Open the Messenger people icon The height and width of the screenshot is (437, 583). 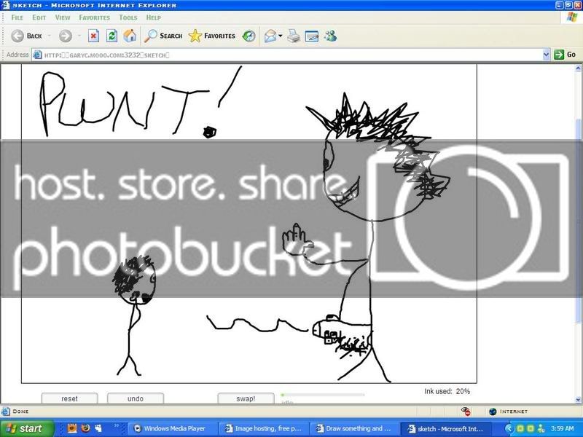click(330, 36)
